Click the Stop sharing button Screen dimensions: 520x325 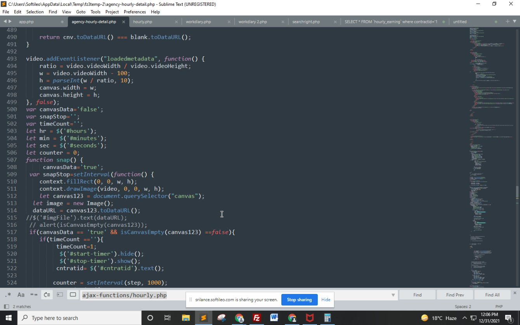(x=299, y=300)
